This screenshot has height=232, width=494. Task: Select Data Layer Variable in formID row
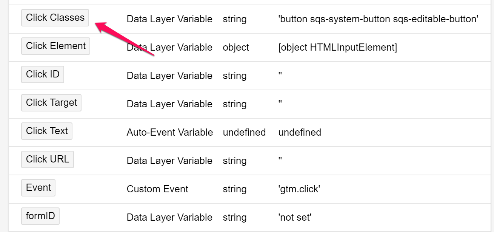tap(169, 217)
